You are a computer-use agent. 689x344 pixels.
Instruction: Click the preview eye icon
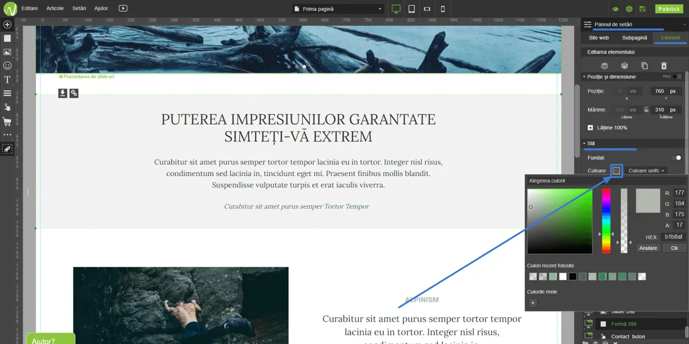tap(616, 9)
